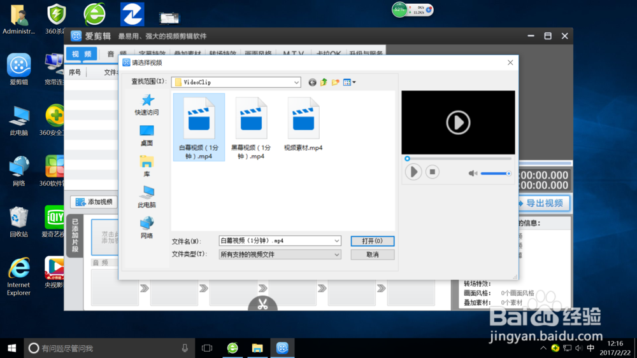
Task: Open the 网络 desktop icon
Action: [18, 171]
